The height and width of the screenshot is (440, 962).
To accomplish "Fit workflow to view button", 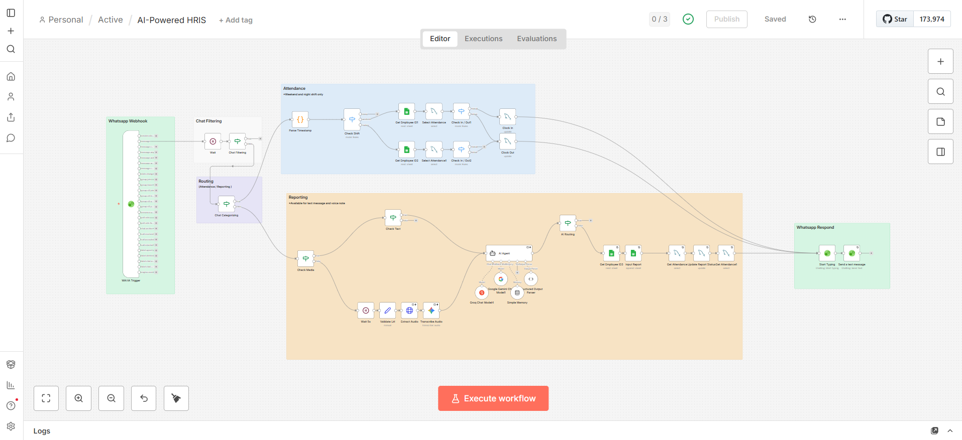I will click(46, 398).
